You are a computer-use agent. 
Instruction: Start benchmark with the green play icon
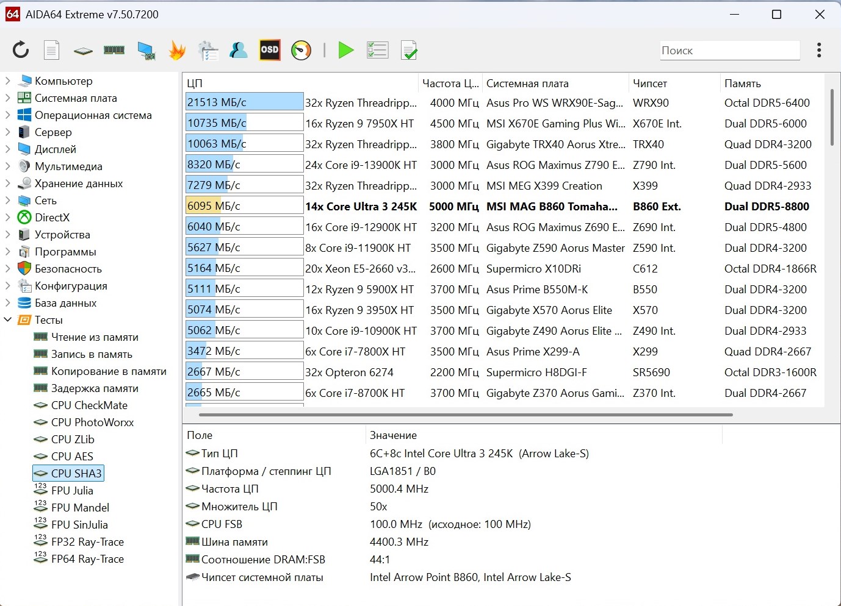tap(346, 50)
